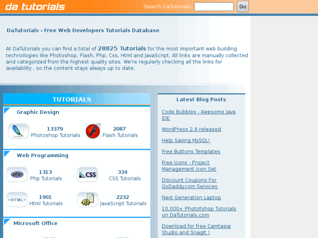
Task: Open 1901 Html Tutorials link
Action: point(46,200)
